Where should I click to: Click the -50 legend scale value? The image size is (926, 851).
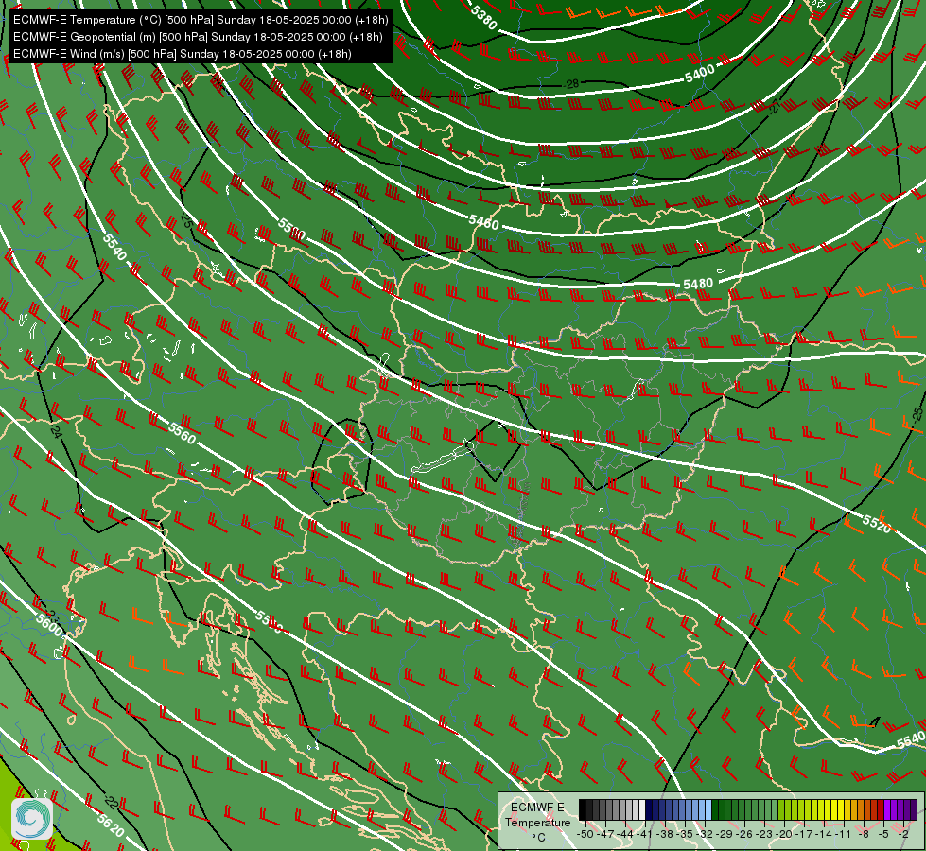[585, 835]
